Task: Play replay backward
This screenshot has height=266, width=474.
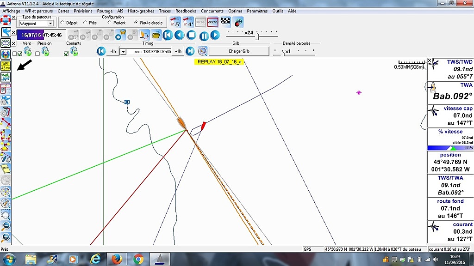Action: [179, 35]
